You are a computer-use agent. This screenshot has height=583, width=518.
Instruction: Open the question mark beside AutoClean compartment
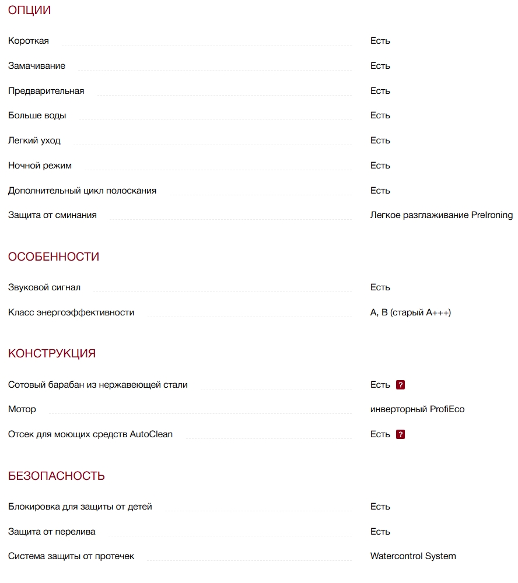click(x=400, y=434)
